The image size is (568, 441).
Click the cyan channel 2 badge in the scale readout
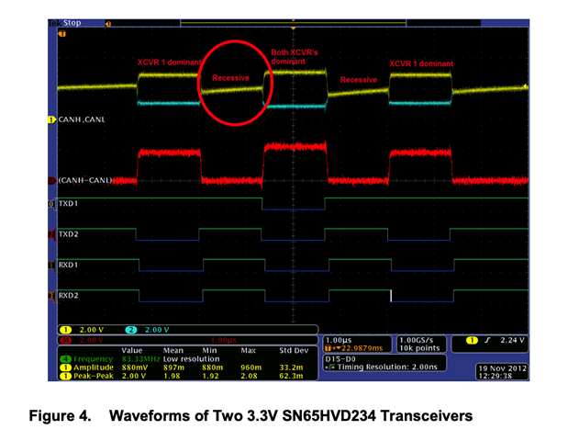[131, 330]
